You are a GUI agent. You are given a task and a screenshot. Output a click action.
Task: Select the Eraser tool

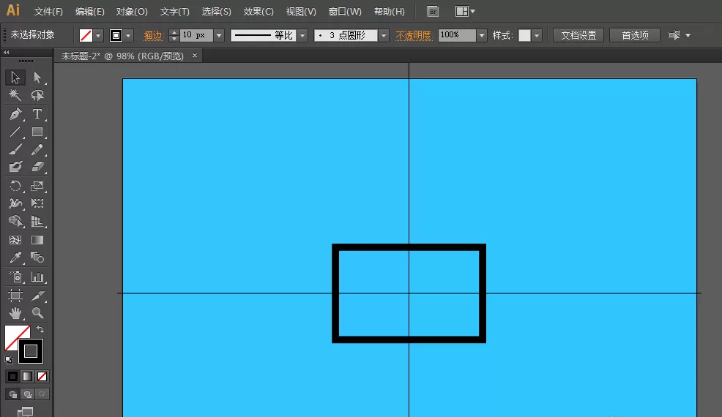point(37,167)
